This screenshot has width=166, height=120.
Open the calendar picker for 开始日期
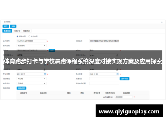click(x=45, y=74)
